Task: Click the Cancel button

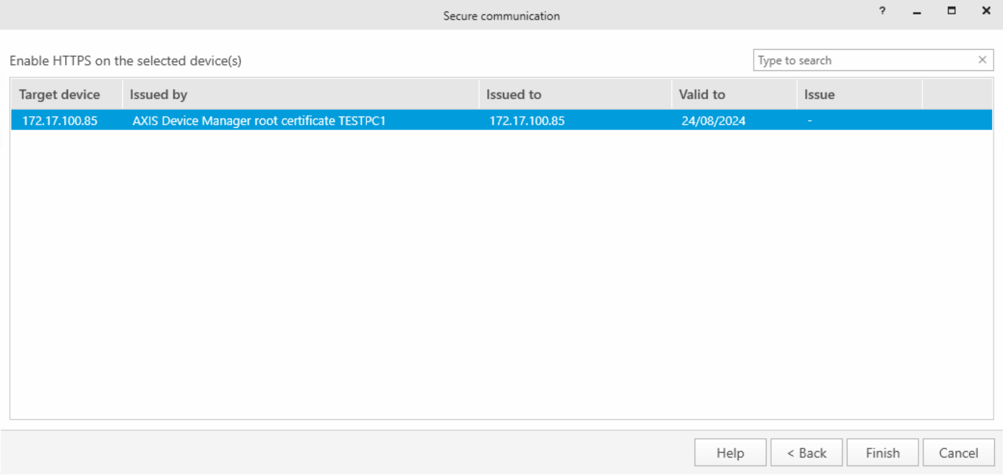Action: (x=959, y=452)
